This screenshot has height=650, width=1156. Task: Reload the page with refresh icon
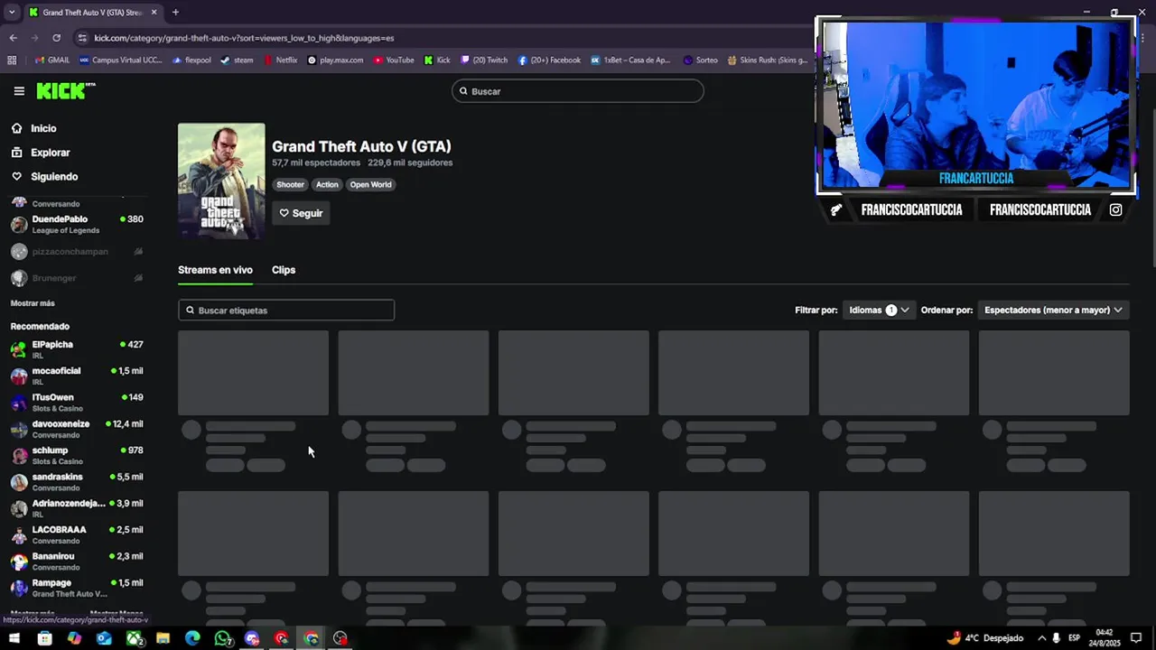click(x=56, y=38)
